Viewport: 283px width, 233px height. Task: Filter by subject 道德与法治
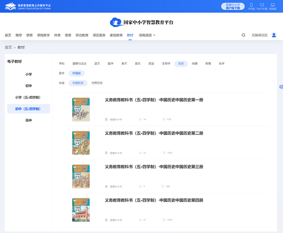tap(79, 64)
